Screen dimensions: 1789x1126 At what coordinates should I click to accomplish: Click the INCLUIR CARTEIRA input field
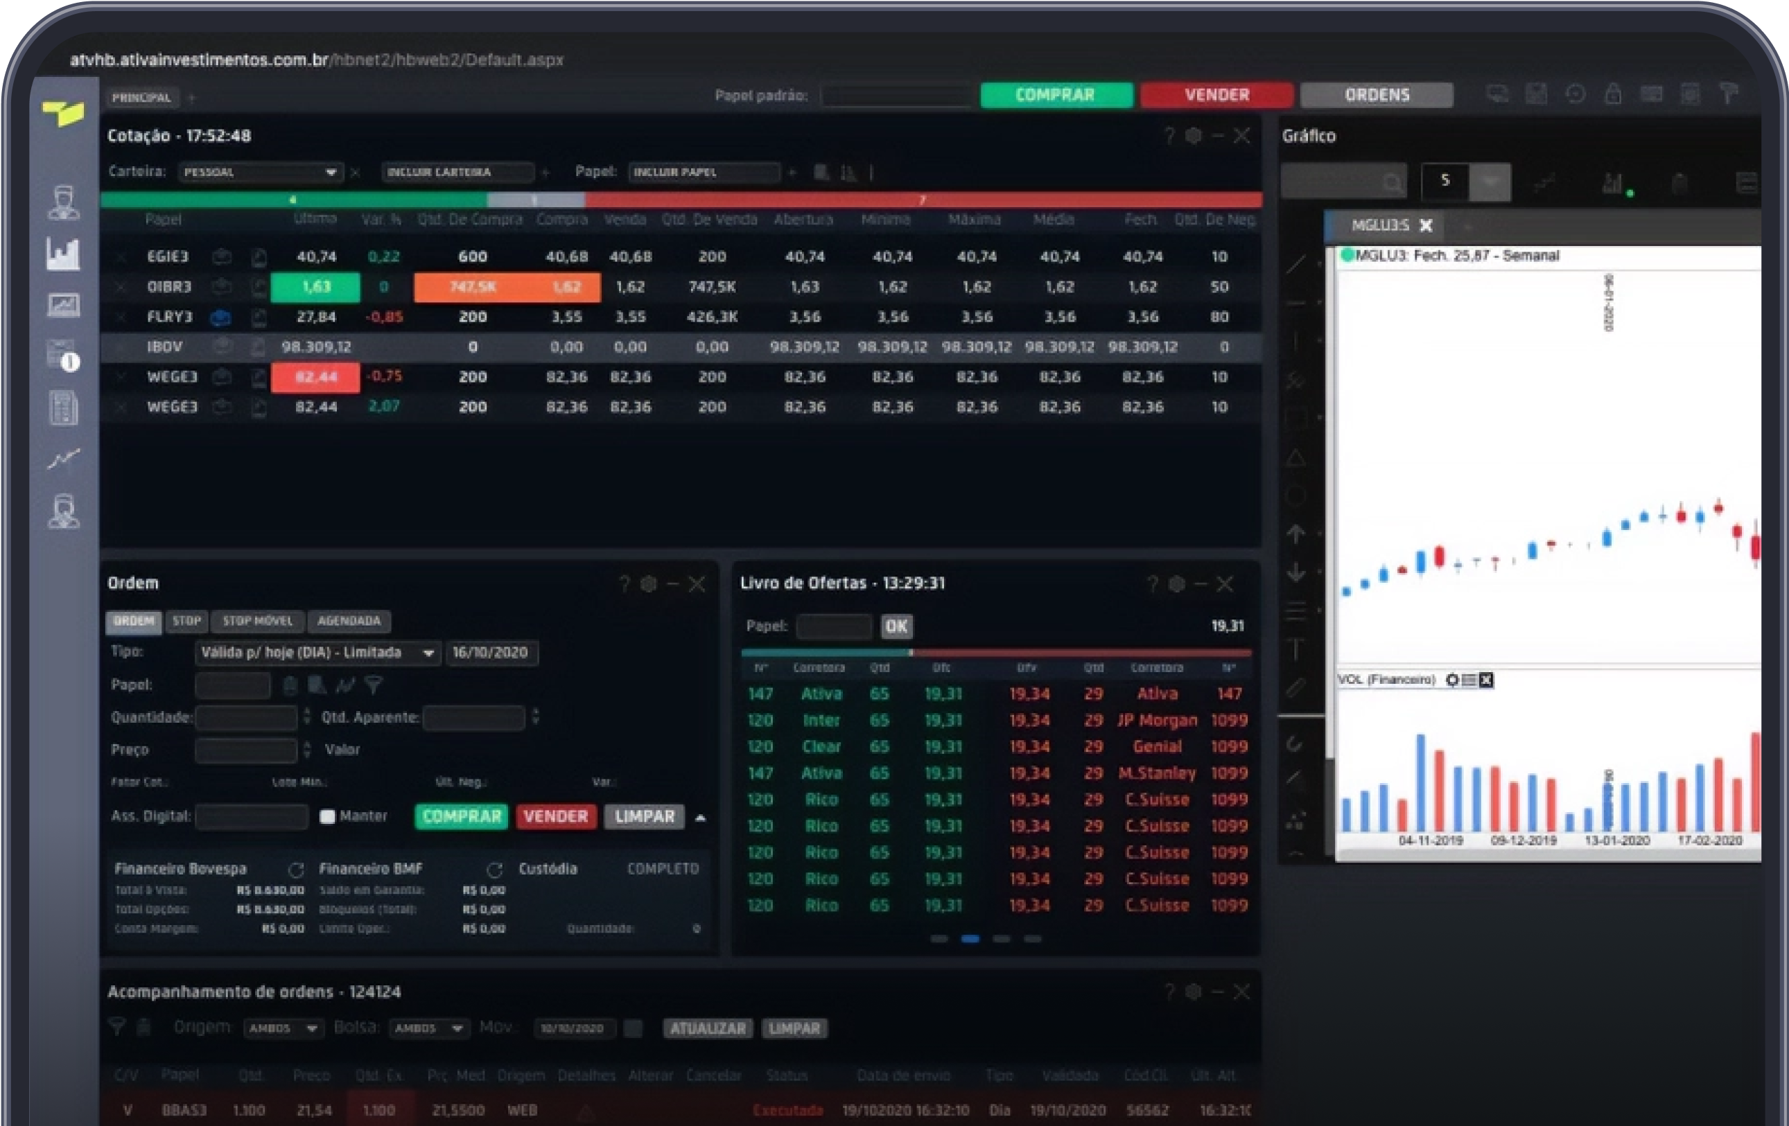(x=457, y=173)
